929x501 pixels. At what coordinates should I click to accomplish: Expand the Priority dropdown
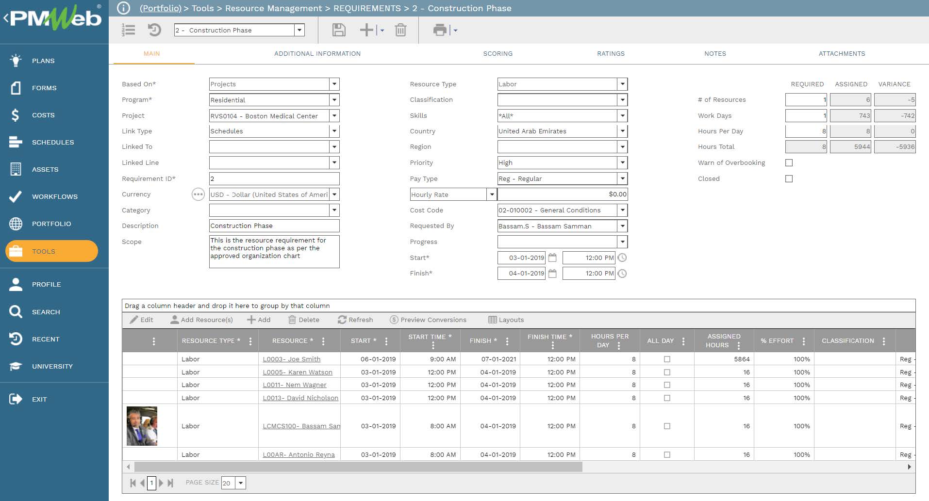622,163
